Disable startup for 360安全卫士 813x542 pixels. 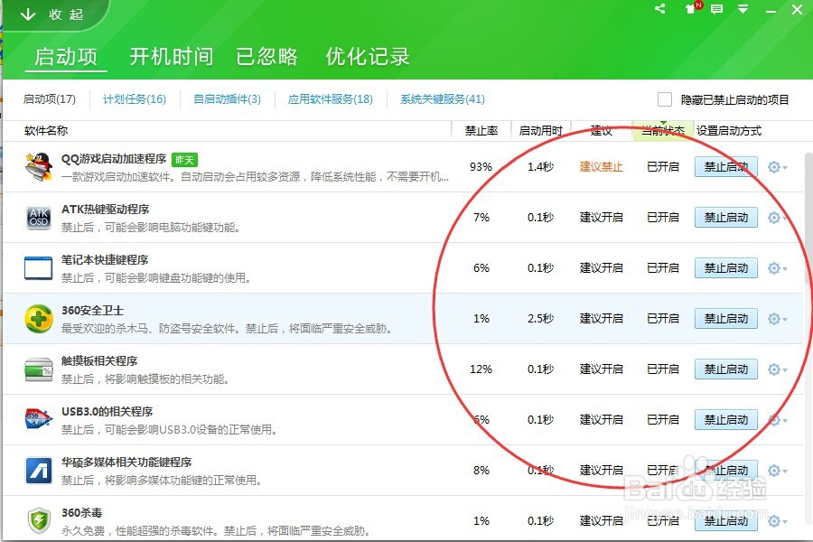coord(726,319)
